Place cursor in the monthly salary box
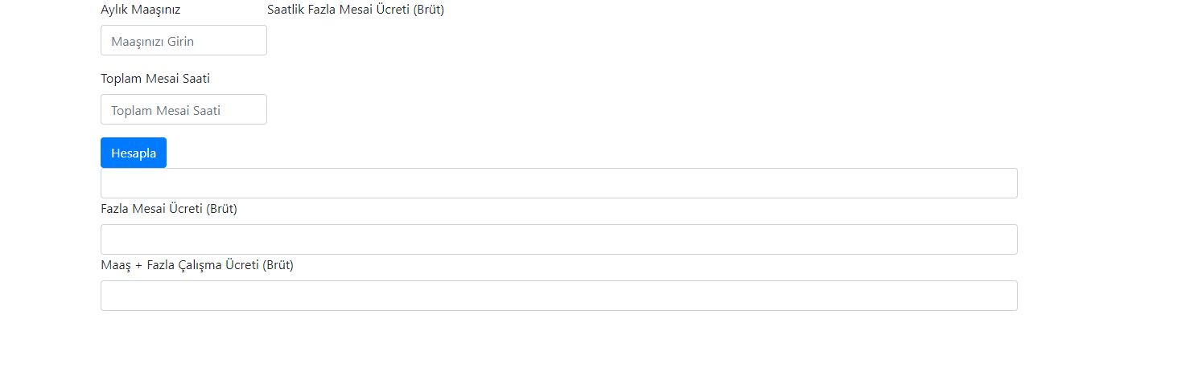The image size is (1199, 380). [x=183, y=40]
